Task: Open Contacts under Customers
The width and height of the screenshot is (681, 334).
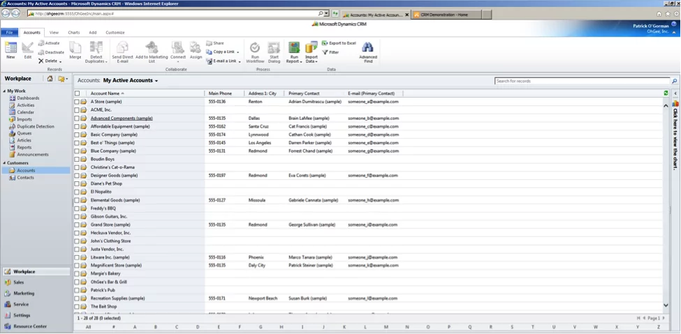Action: pyautogui.click(x=25, y=177)
